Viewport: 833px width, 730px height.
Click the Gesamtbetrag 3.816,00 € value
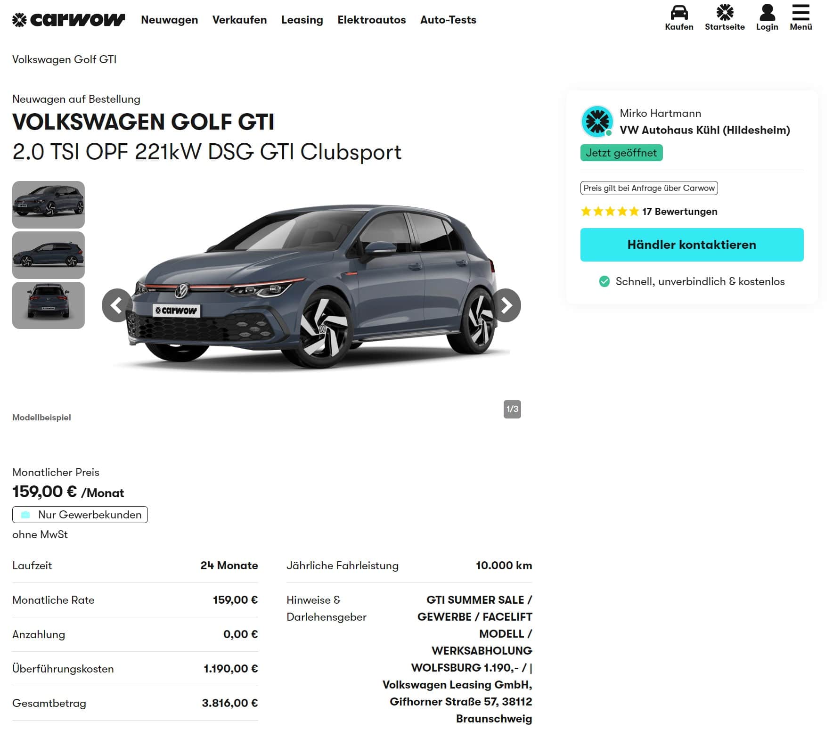point(230,703)
